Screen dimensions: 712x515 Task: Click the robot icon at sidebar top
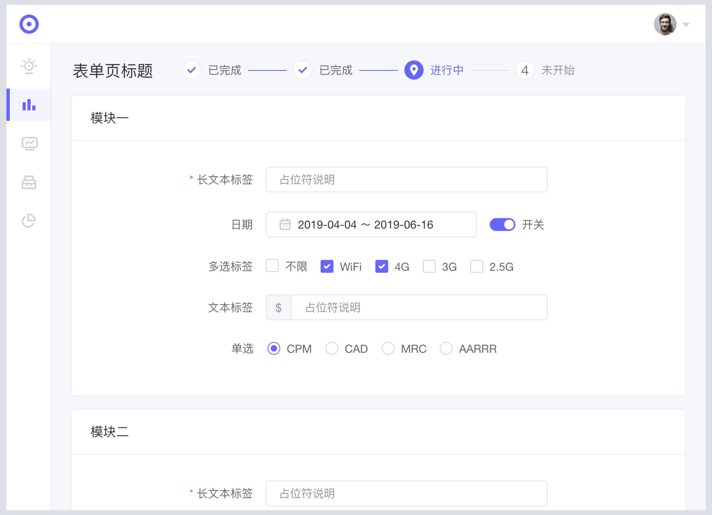click(29, 66)
